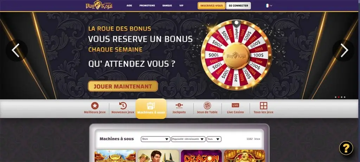Screen dimensions: 360x162
Task: Open the Promotions menu item
Action: (x=147, y=6)
